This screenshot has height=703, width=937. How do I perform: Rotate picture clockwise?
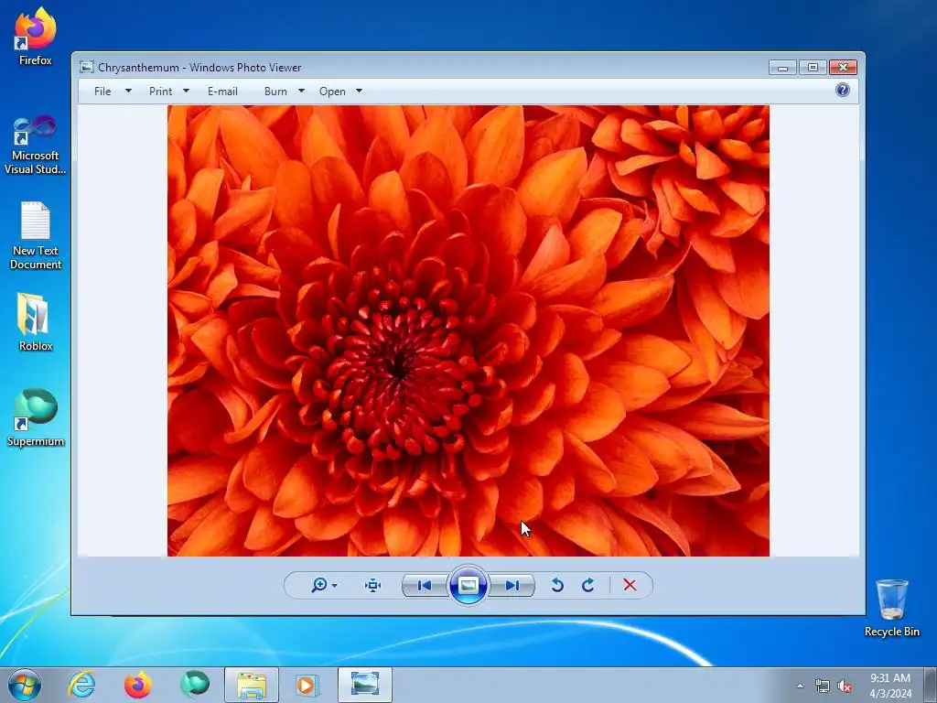588,585
